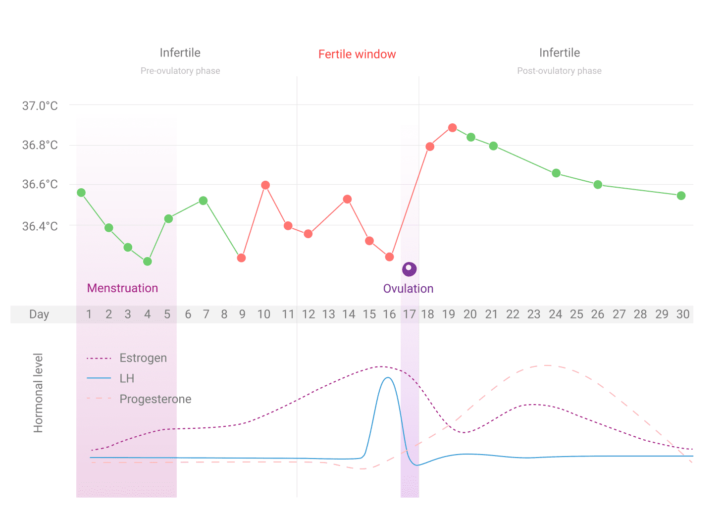Click the Estrogen legend entry
Image resolution: width=723 pixels, height=514 pixels.
pos(143,358)
